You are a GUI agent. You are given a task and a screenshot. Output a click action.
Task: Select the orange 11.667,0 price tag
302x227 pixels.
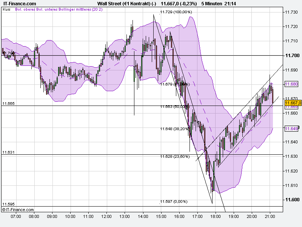coord(293,102)
